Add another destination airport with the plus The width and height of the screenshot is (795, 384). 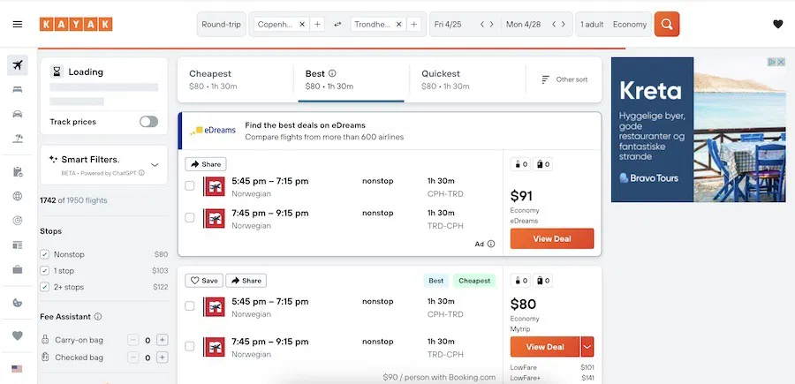(413, 25)
